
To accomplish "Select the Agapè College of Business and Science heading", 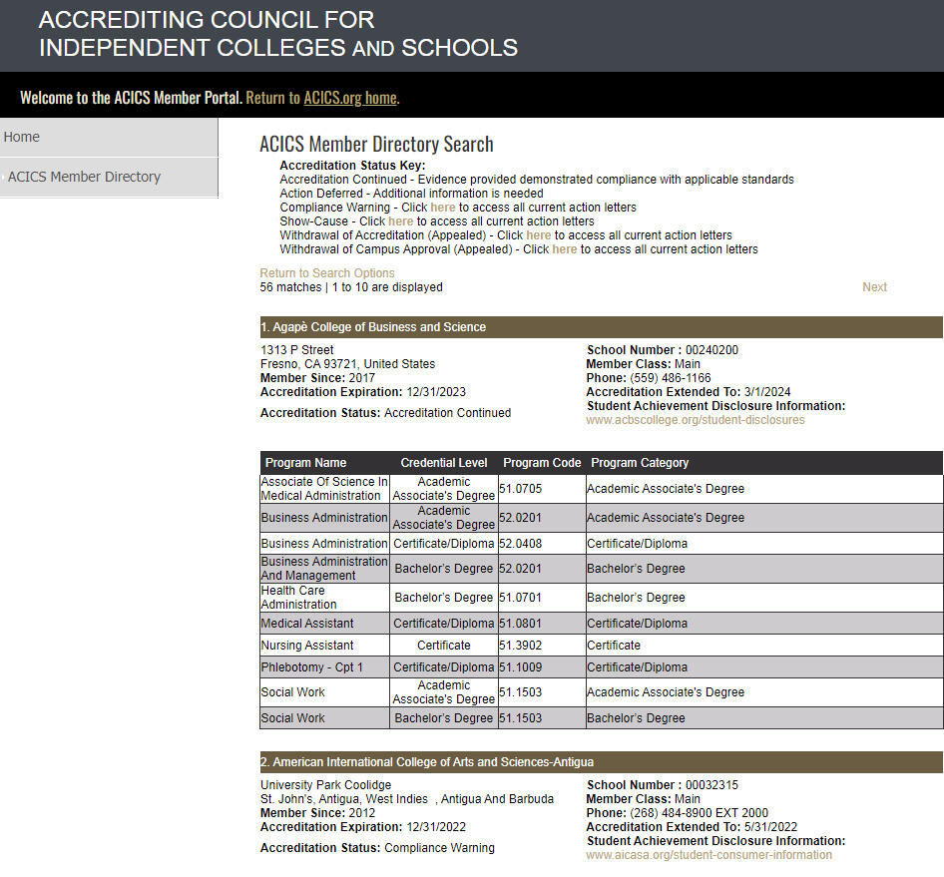I will [x=601, y=327].
